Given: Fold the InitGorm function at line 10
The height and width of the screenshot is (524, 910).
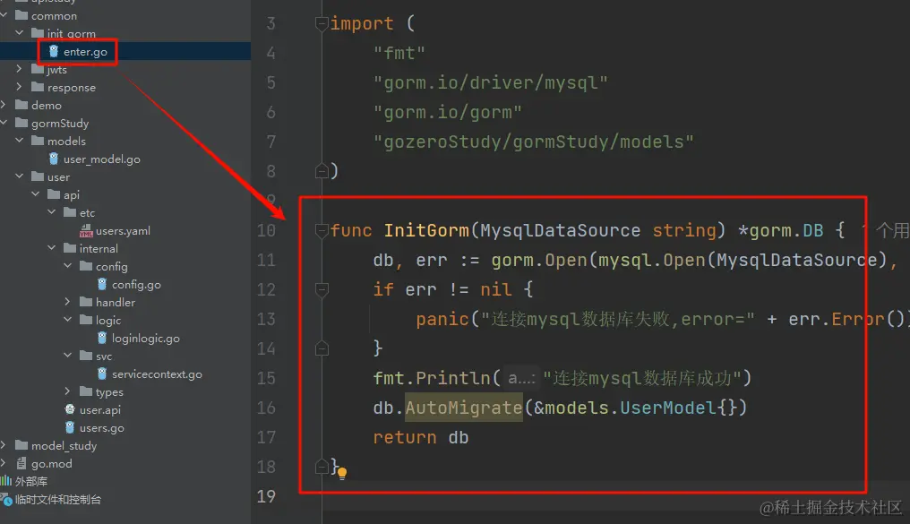Looking at the screenshot, I should [x=322, y=230].
